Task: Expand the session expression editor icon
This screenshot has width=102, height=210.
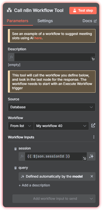Action: click(85, 159)
